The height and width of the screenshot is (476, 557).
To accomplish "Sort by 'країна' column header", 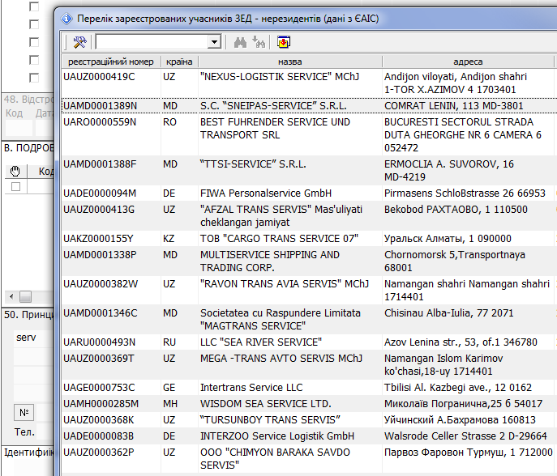I will point(179,62).
